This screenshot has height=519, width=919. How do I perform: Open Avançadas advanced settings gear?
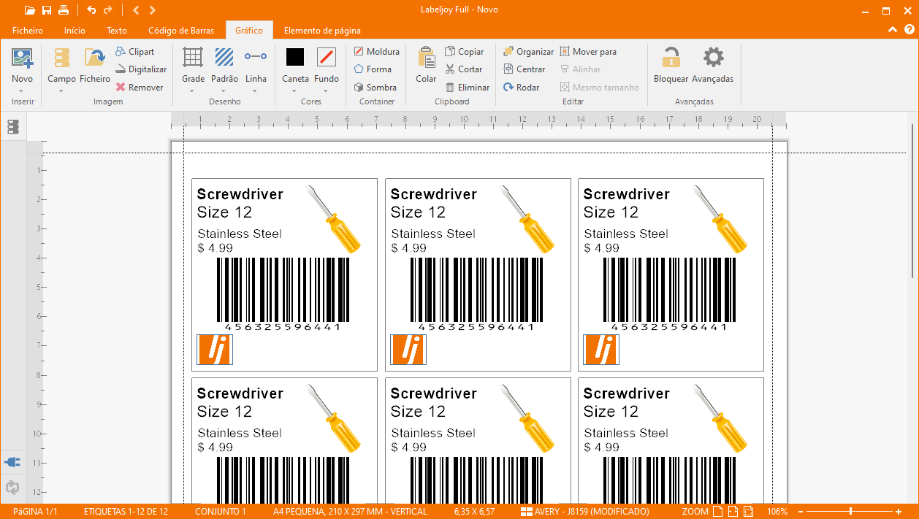713,66
